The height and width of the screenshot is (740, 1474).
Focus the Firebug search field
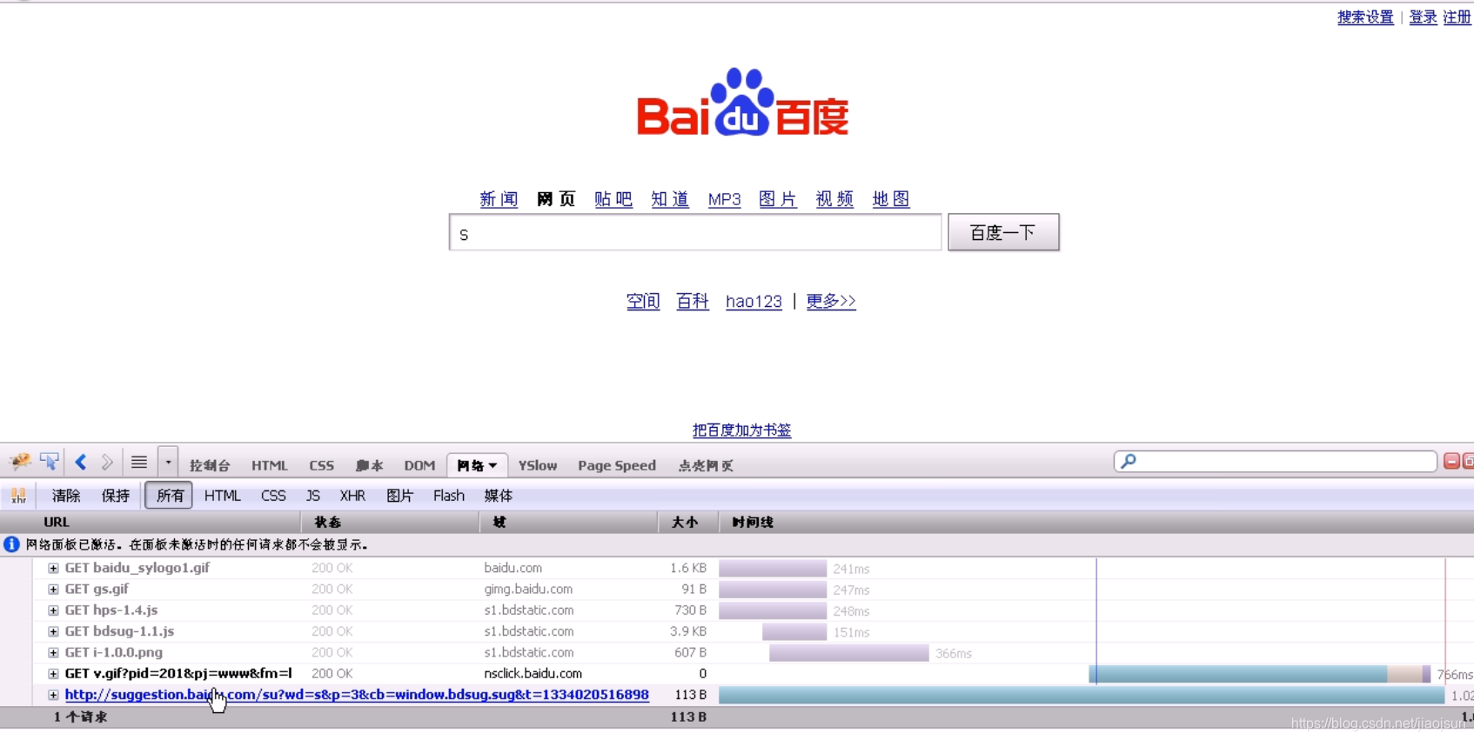pos(1276,461)
